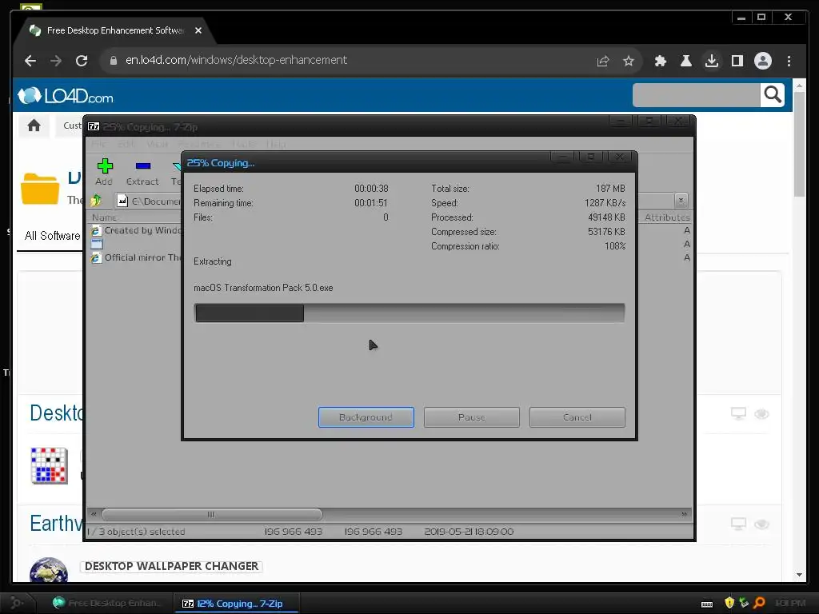
Task: Close the Free Desktop Enhancement Software tab
Action: (x=198, y=30)
